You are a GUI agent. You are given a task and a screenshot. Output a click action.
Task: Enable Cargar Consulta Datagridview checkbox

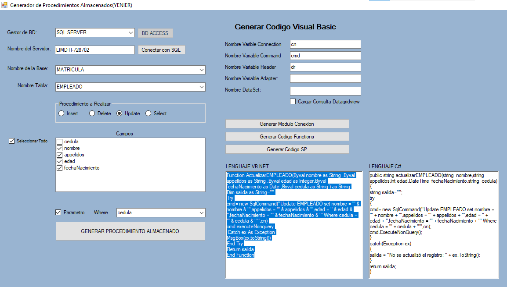293,102
